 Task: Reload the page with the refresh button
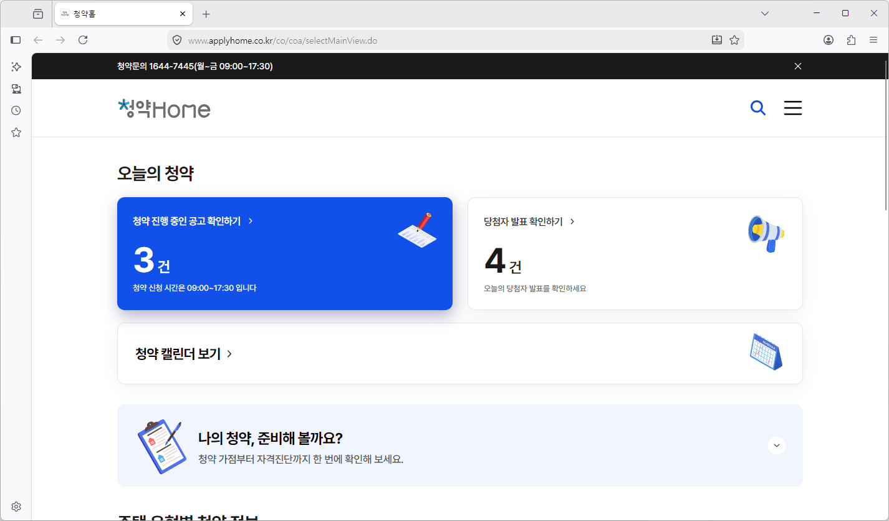83,40
